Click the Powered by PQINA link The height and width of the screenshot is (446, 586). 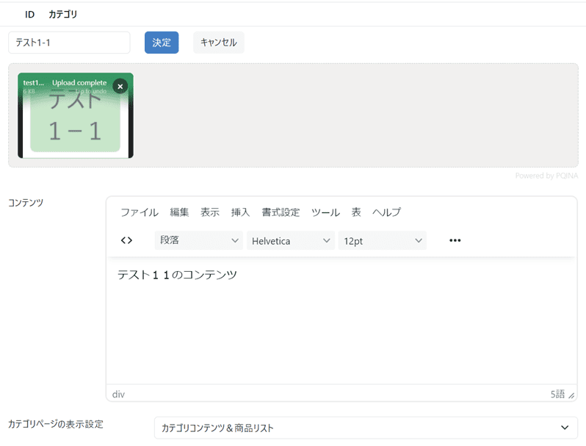tap(546, 176)
